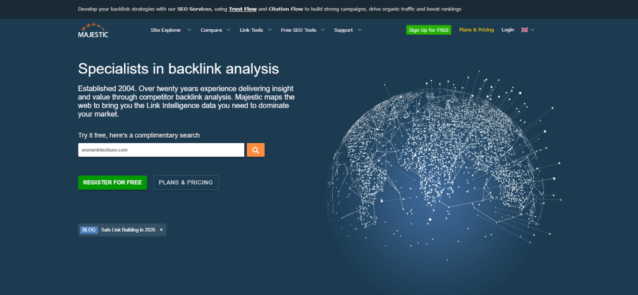The width and height of the screenshot is (638, 295).
Task: Click Sign Up for FREE button
Action: coord(429,30)
